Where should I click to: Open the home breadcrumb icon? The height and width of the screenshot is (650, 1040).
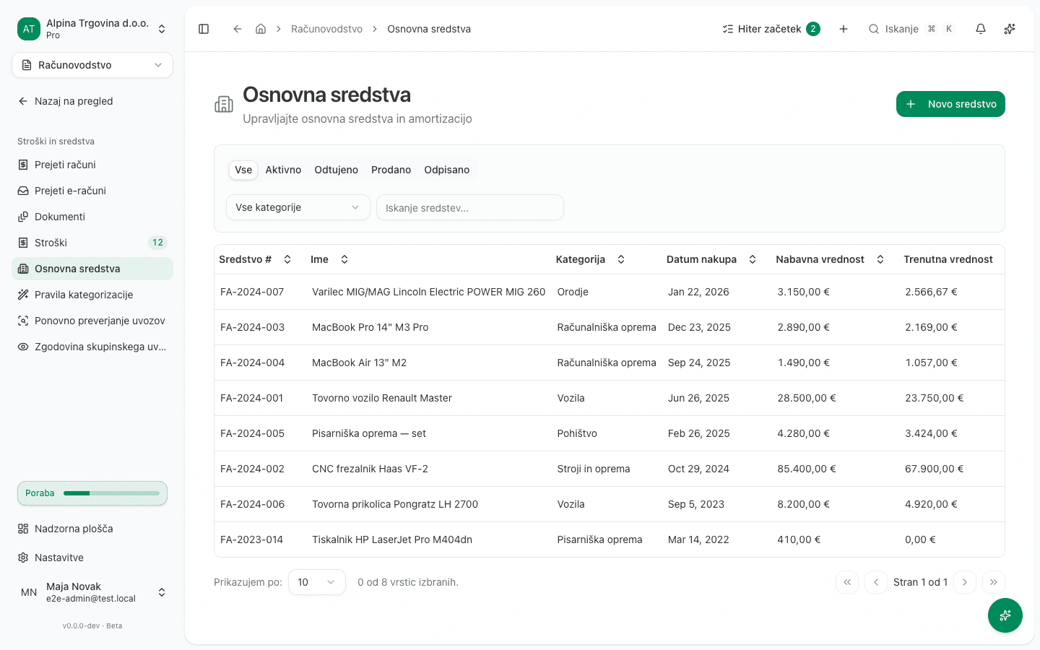(x=261, y=29)
